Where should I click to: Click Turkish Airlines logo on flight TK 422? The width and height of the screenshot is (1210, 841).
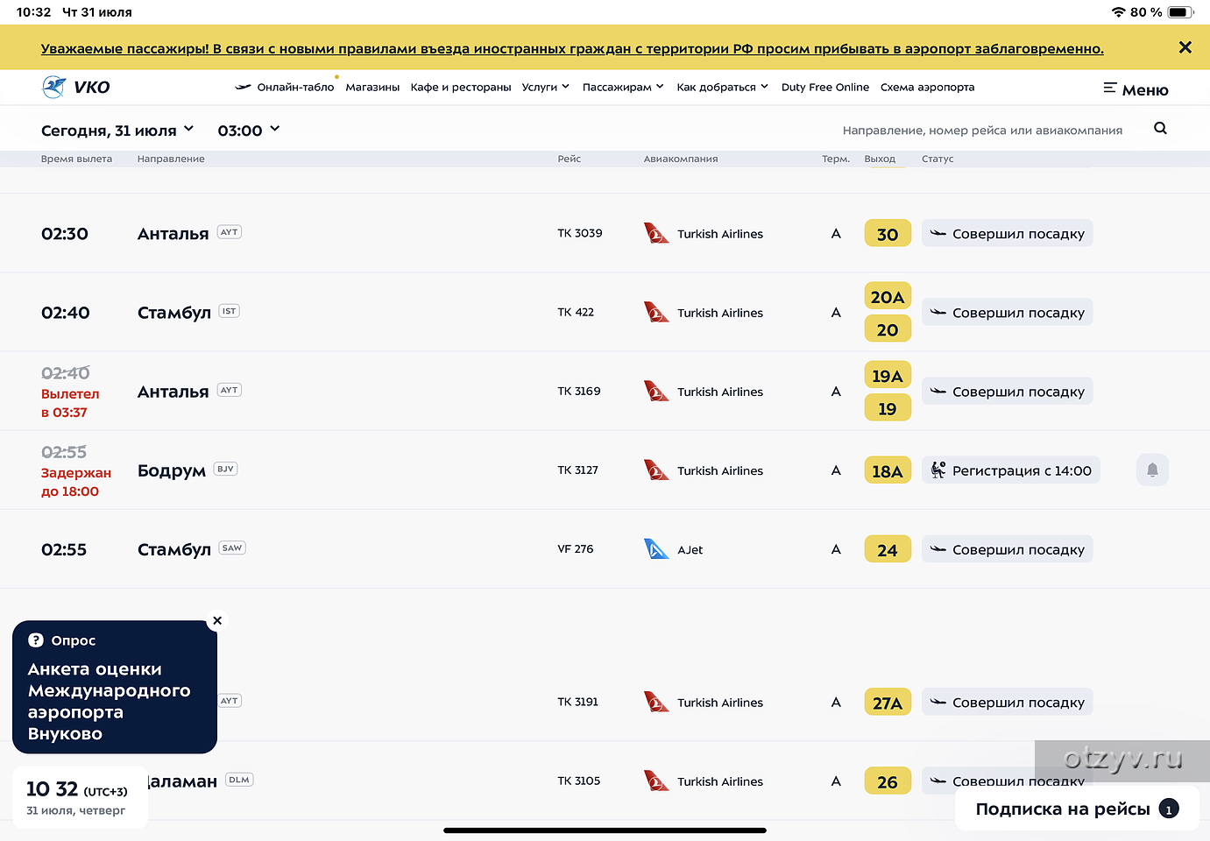click(656, 312)
